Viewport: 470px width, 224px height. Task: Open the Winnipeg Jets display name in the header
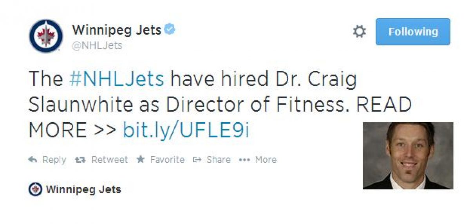click(117, 30)
